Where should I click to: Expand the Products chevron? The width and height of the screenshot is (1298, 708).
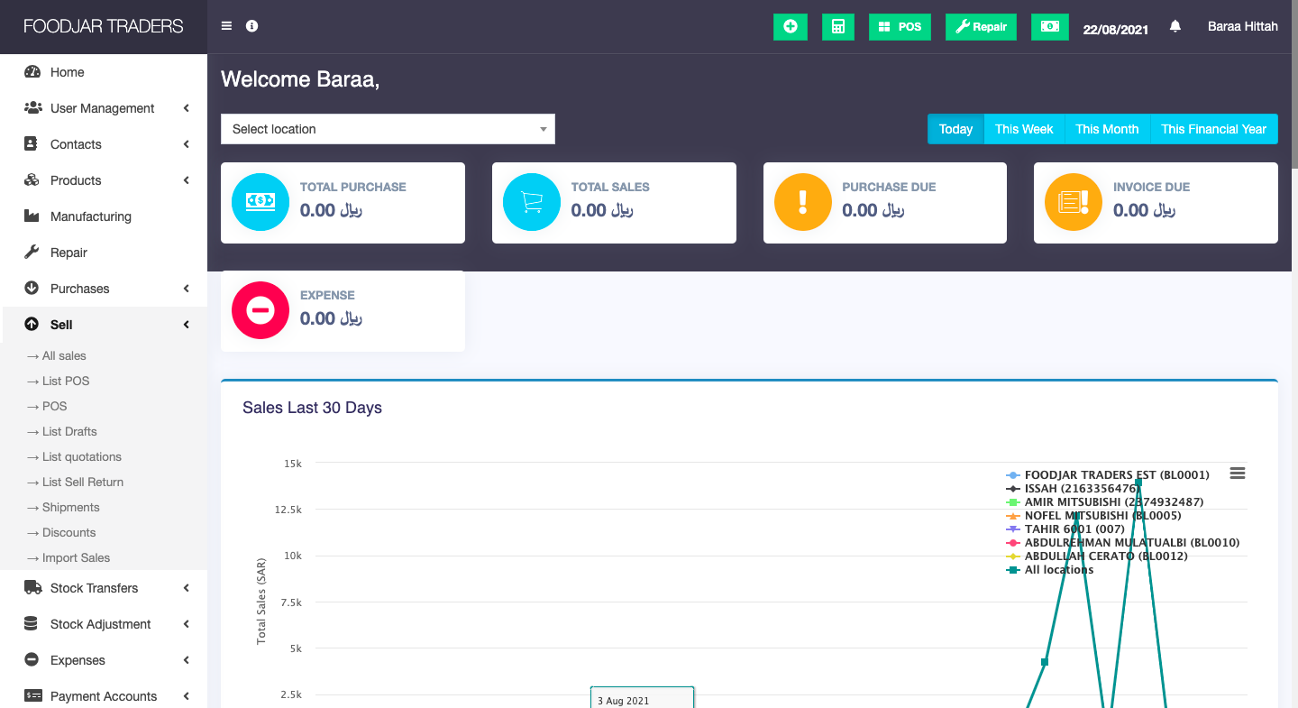[x=187, y=180]
